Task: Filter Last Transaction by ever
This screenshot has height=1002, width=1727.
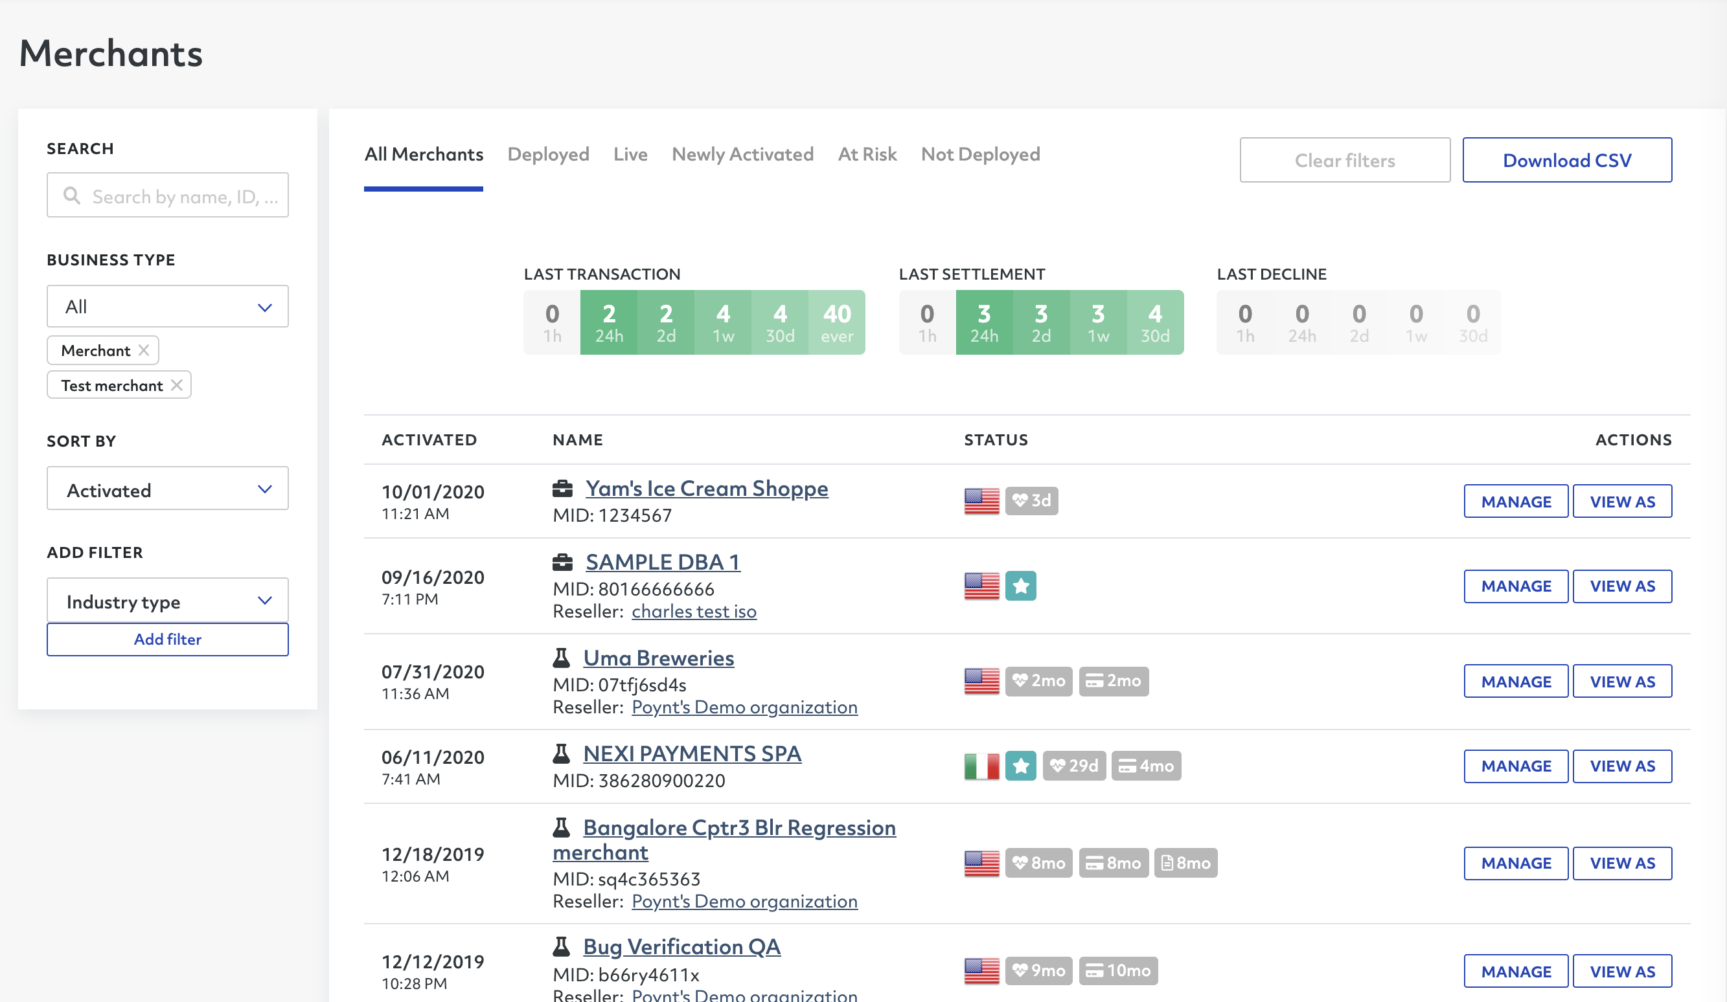Action: [837, 322]
